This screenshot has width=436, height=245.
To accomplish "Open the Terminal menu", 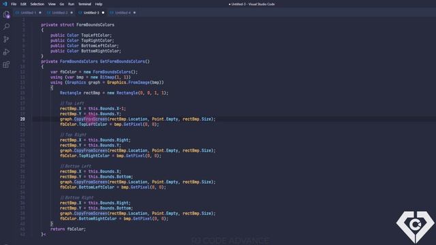I will [x=84, y=4].
